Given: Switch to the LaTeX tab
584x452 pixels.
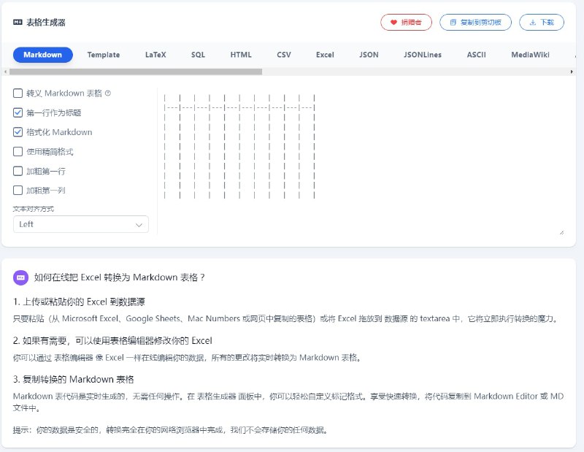Looking at the screenshot, I should point(155,55).
